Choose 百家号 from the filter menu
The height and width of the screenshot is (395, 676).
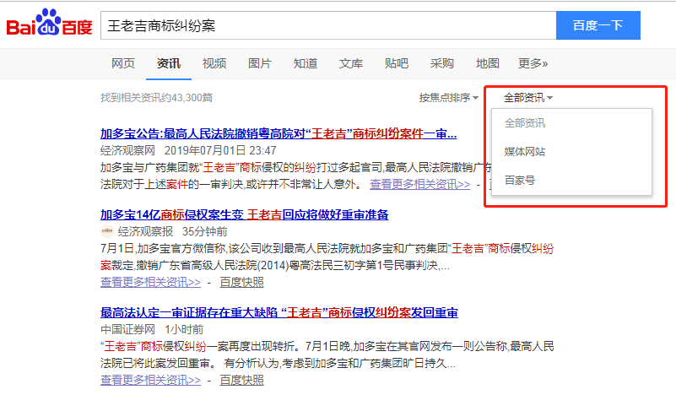(519, 180)
